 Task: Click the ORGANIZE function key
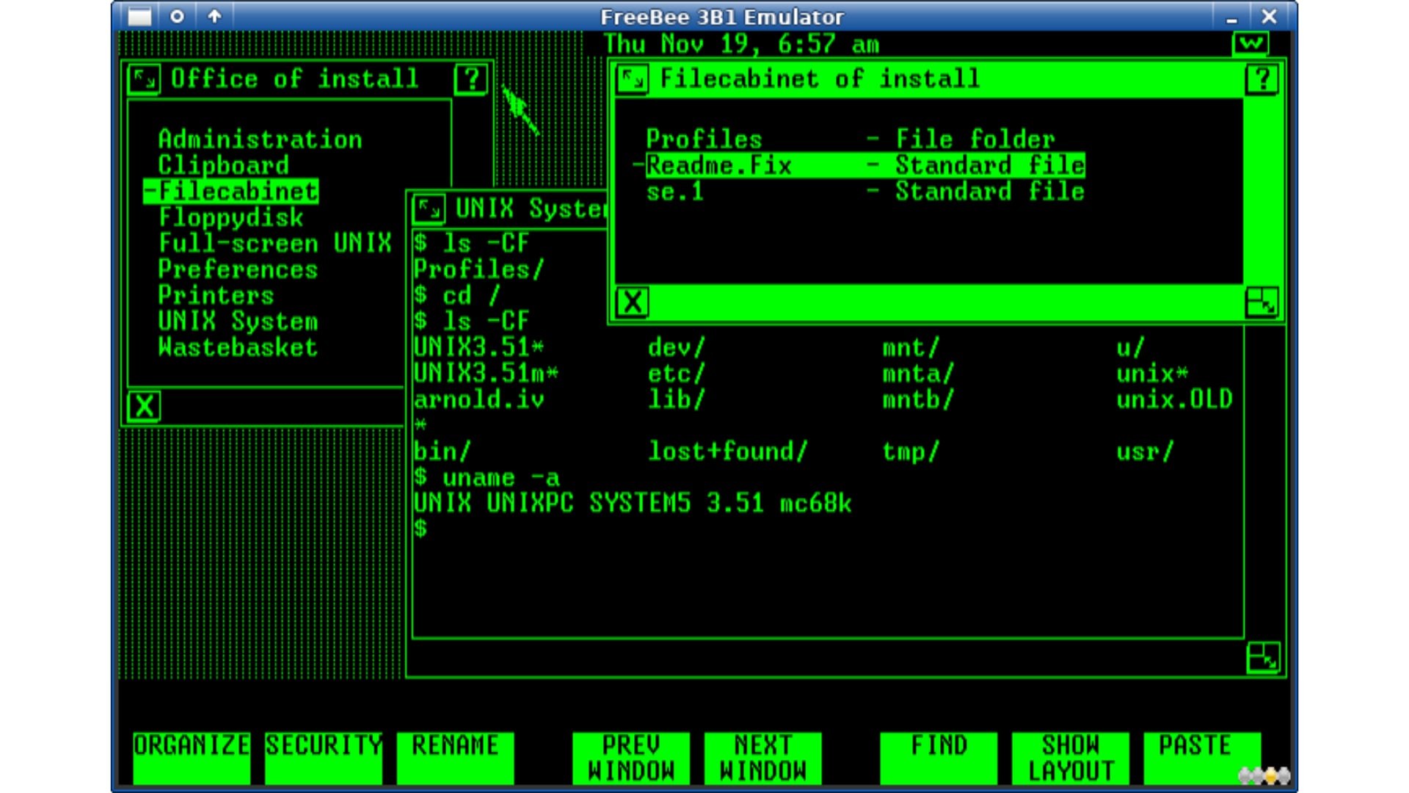coord(192,758)
